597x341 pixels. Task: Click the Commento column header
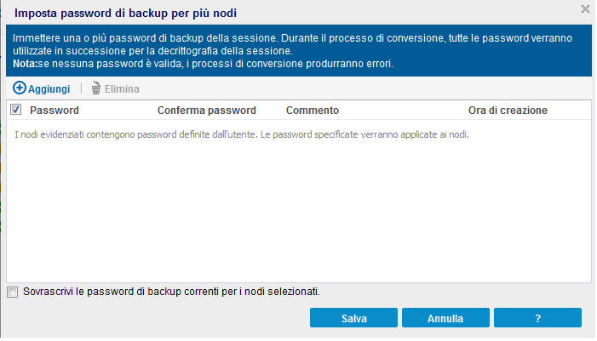coord(313,111)
